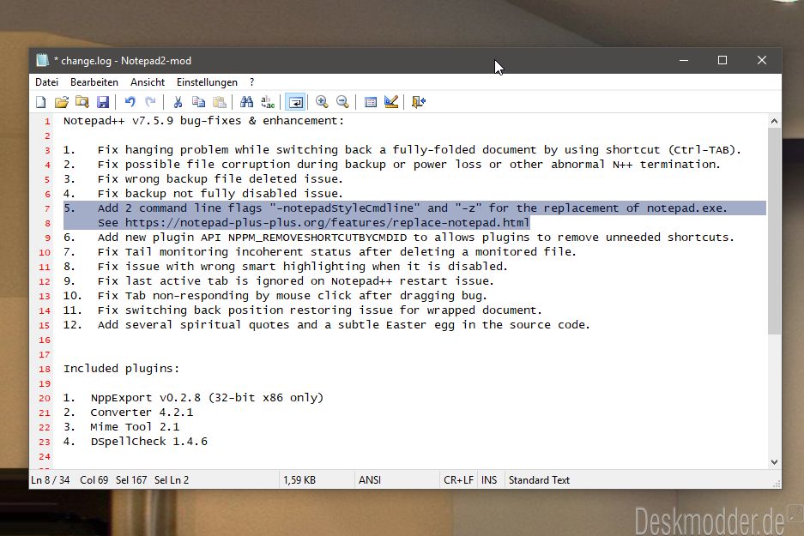Open the Einstellungen menu
This screenshot has height=536, width=804.
[207, 82]
